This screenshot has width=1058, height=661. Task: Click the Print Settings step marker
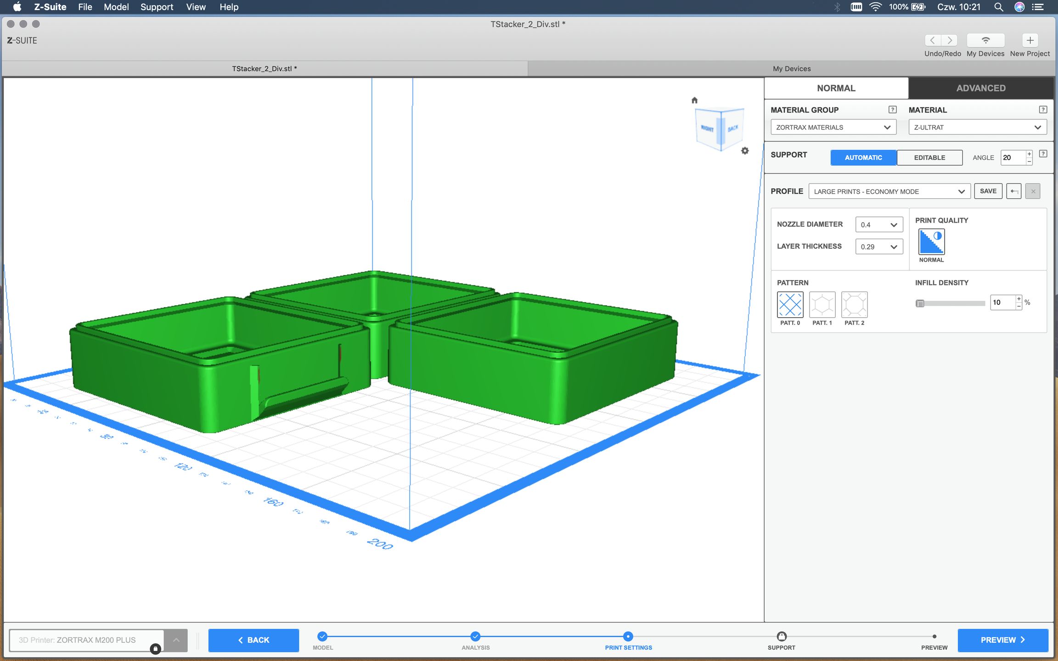628,636
